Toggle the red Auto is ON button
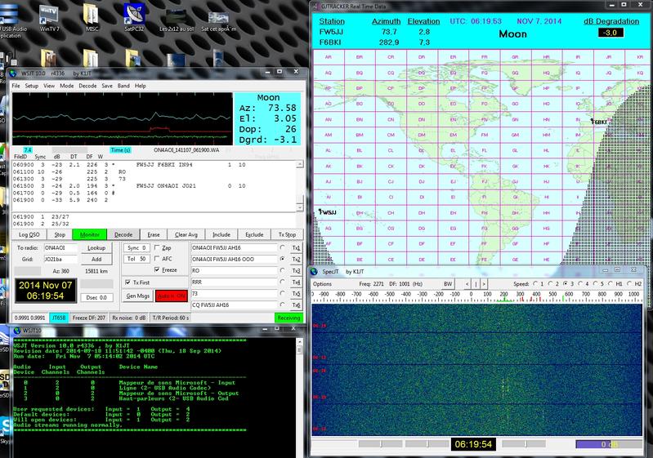The height and width of the screenshot is (458, 653). click(x=172, y=296)
